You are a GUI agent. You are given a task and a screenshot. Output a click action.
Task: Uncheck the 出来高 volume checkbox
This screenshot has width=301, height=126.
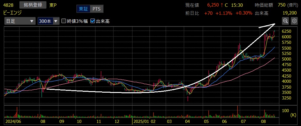pyautogui.click(x=93, y=21)
